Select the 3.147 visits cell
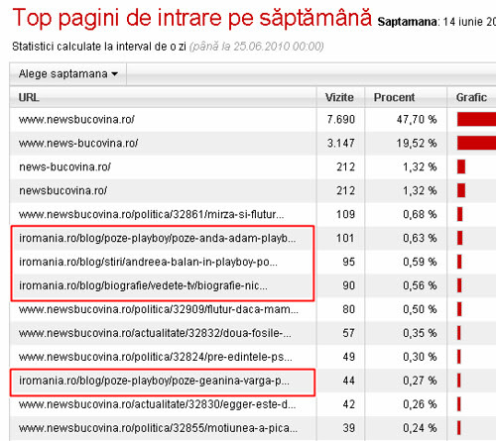This screenshot has height=441, width=496. pos(341,143)
